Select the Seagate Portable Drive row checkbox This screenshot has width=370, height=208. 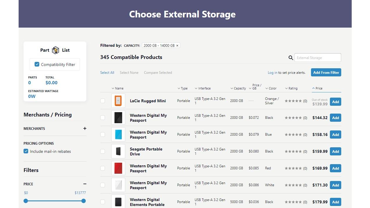[x=103, y=151]
